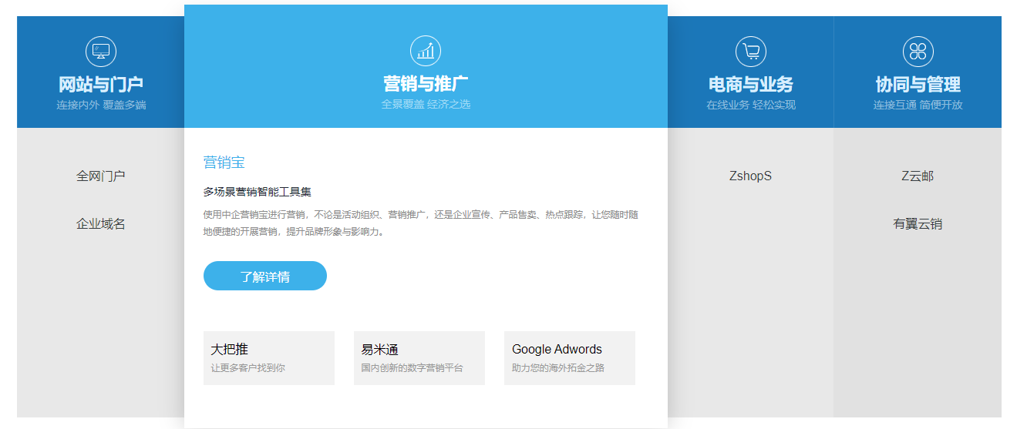Click the subtitle 在线业务 轻松实现
1017x429 pixels.
[751, 105]
